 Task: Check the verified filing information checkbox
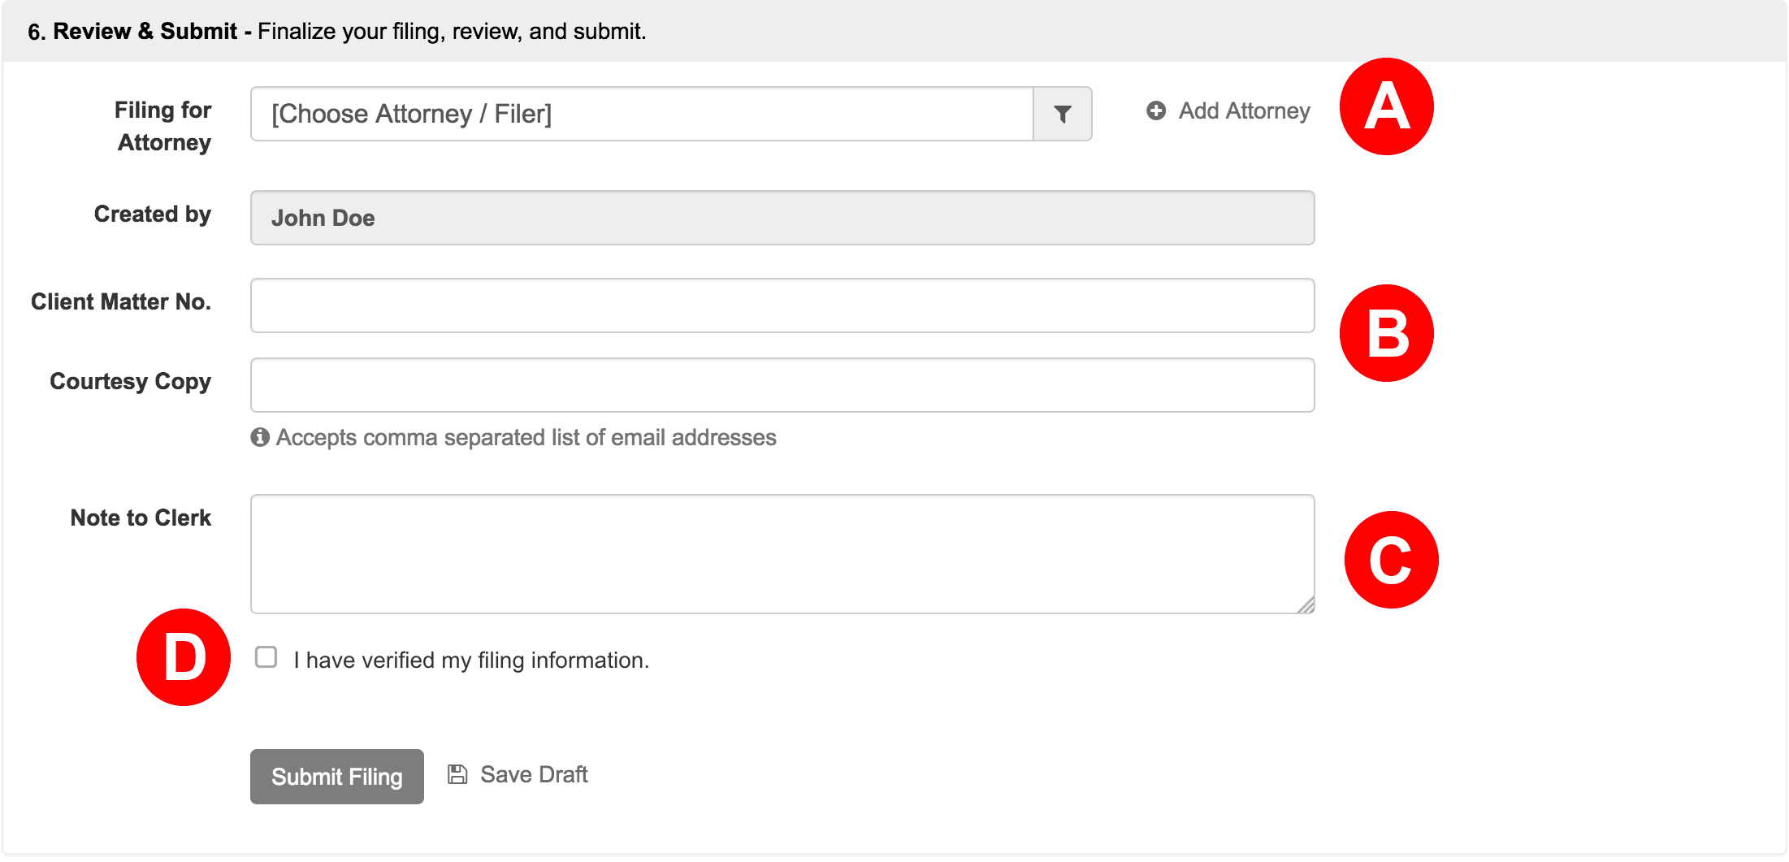(x=266, y=657)
